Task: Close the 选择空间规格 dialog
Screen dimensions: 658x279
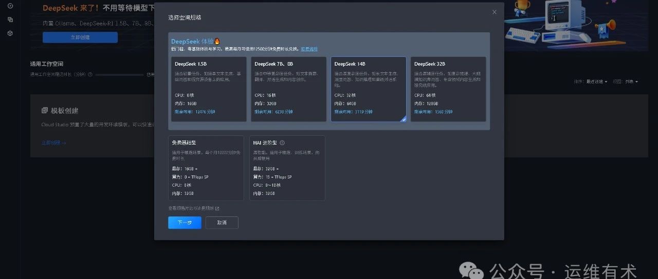Action: tap(495, 12)
